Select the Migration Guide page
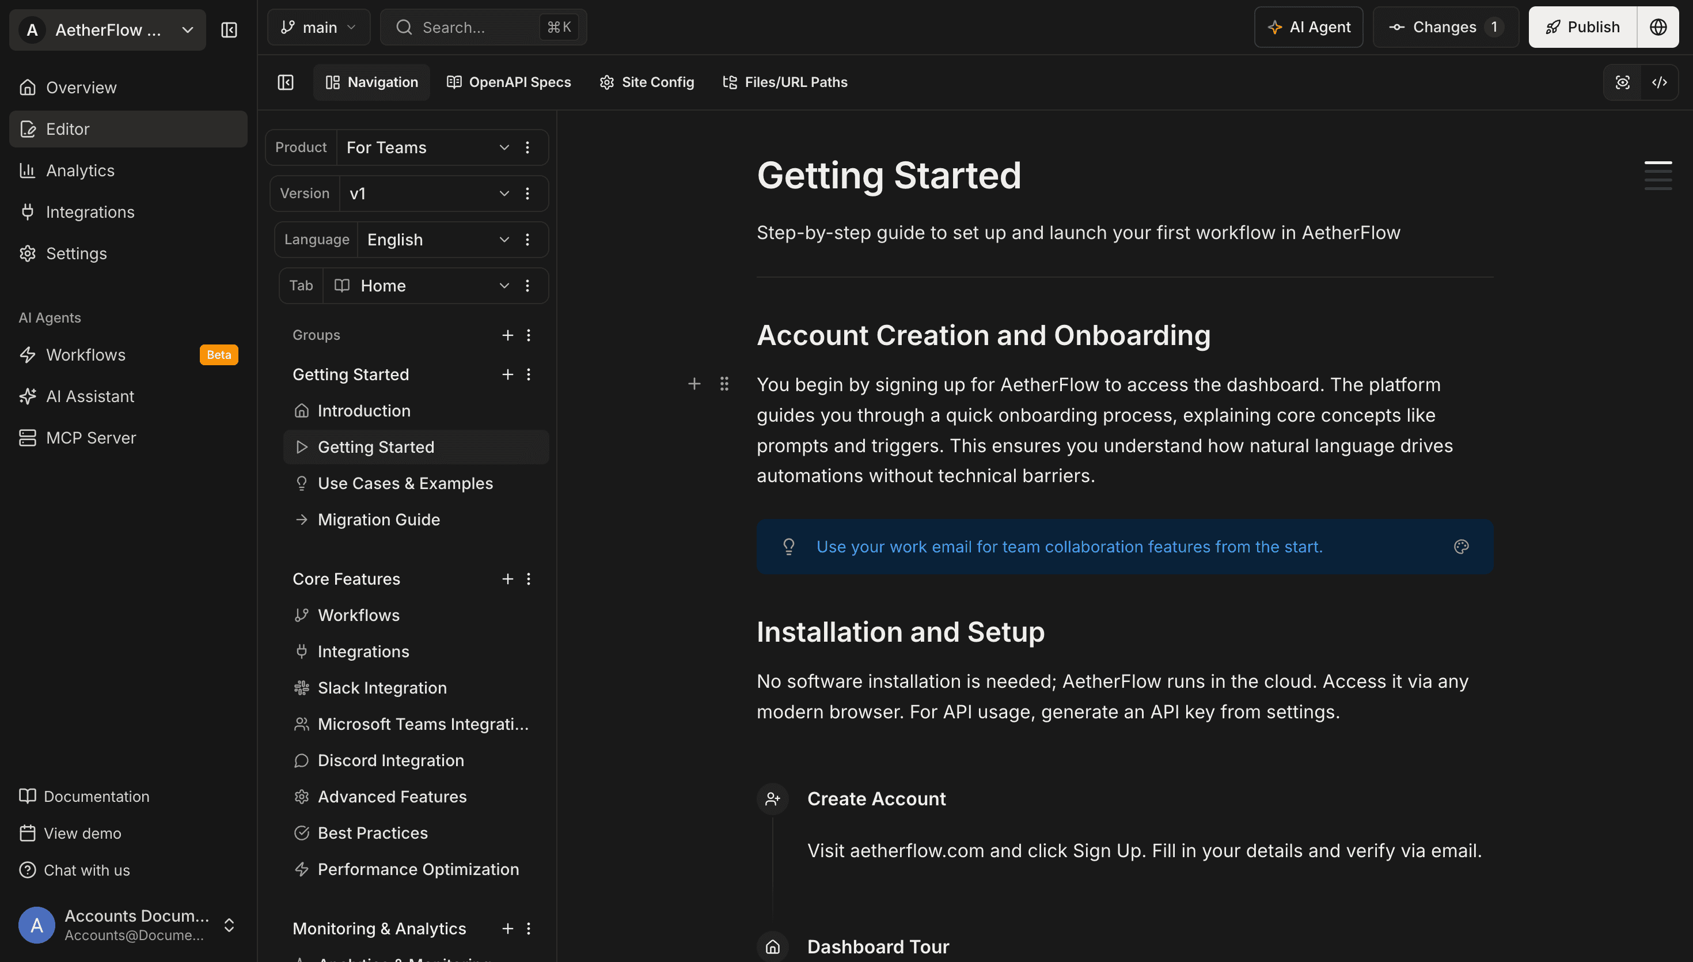Screen dimensions: 1693x962 [x=416, y=520]
